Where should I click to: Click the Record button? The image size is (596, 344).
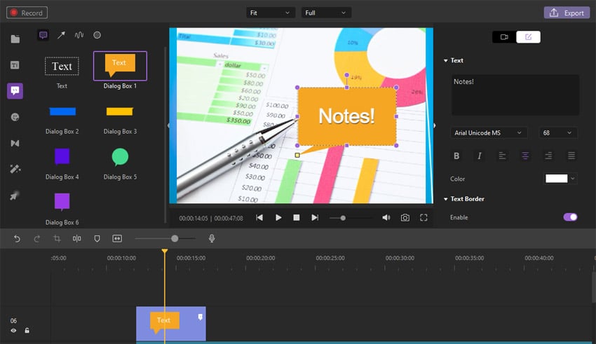tap(27, 13)
